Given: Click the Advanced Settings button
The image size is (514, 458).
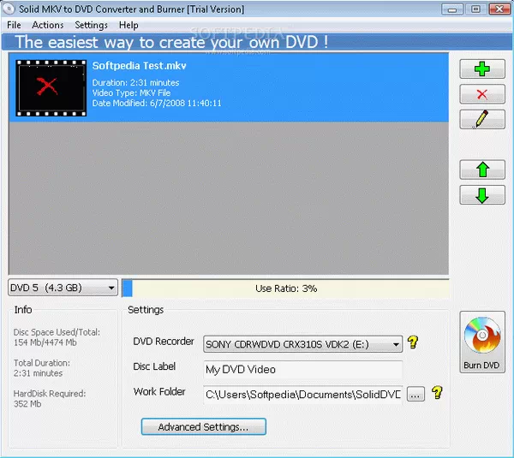Looking at the screenshot, I should click(x=204, y=426).
